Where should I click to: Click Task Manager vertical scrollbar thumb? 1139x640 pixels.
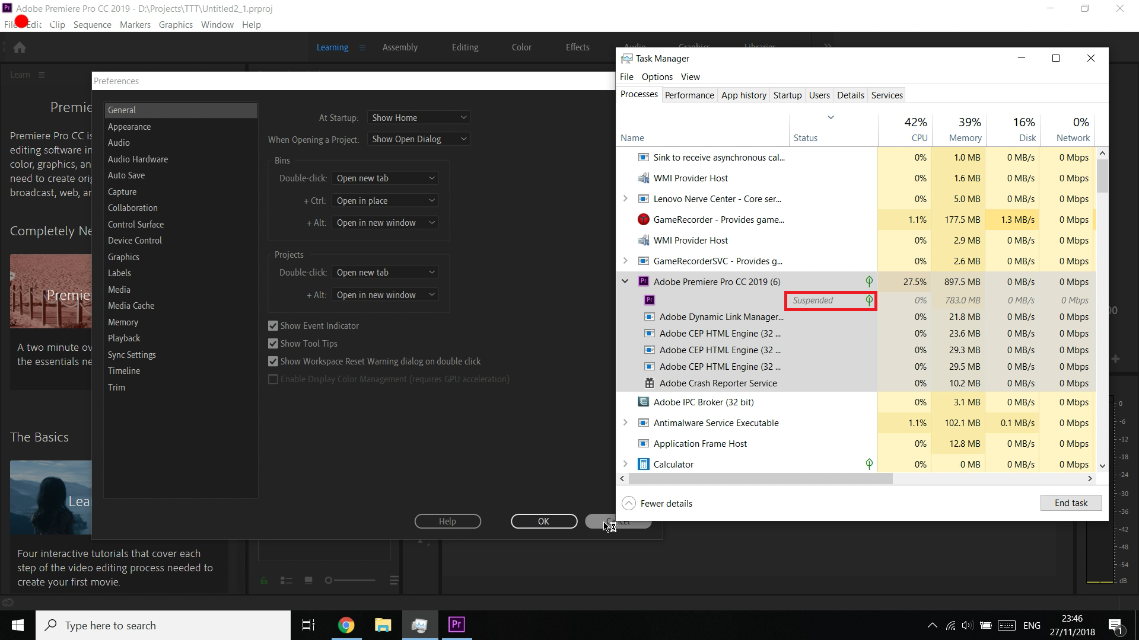coord(1102,176)
